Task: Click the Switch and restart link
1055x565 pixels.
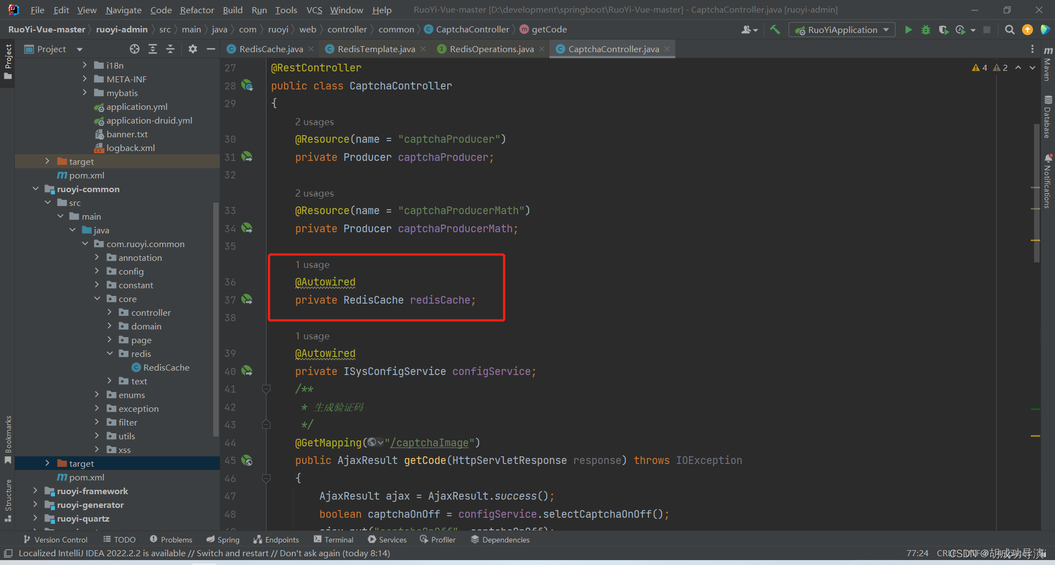Action: [x=232, y=553]
